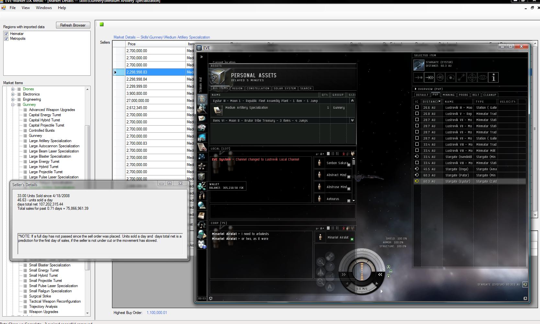This screenshot has height=324, width=540.
Task: Open the Calculator icon in EVE sidebar
Action: [202, 235]
